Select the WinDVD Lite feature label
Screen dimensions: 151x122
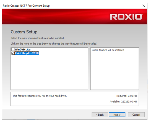click(23, 50)
